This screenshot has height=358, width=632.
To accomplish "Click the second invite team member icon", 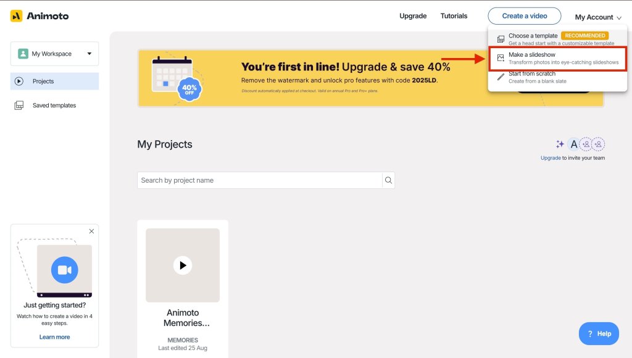I will pos(599,144).
